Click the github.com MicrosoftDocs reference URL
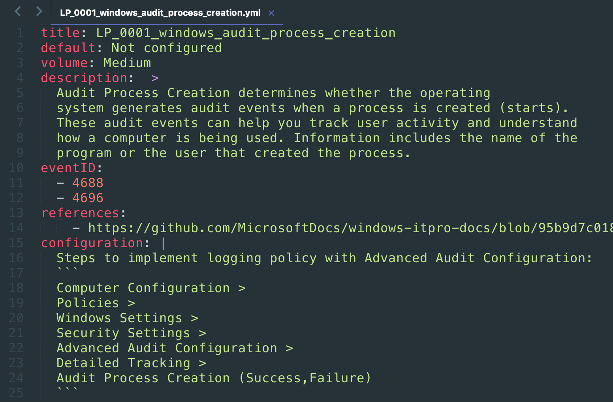This screenshot has height=402, width=613. (x=350, y=228)
